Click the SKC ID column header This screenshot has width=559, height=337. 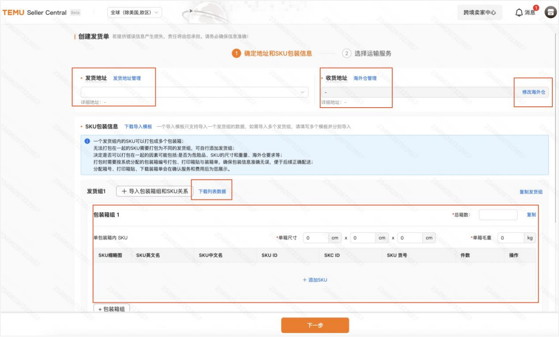(332, 255)
